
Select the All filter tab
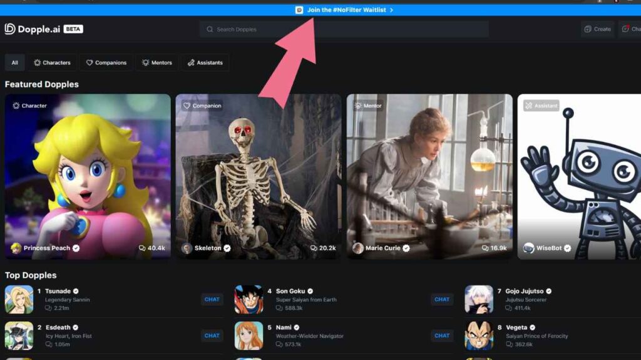[15, 62]
